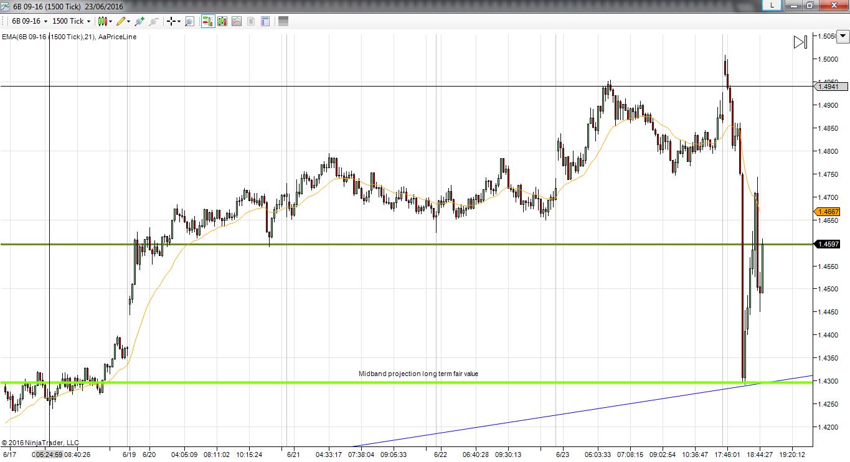The width and height of the screenshot is (850, 462).
Task: Open the chart Properties icon
Action: (265, 21)
